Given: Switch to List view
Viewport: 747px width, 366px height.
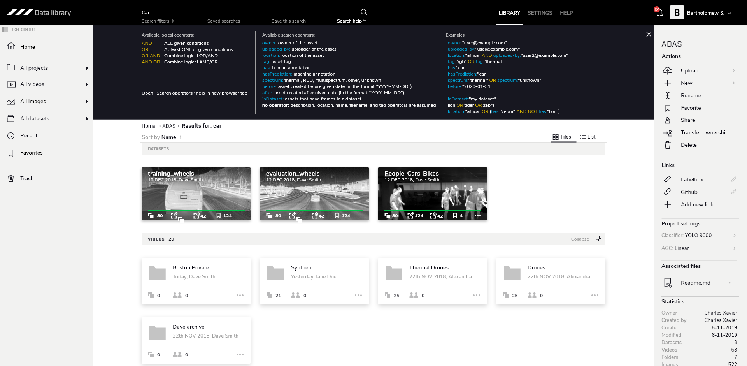Looking at the screenshot, I should (587, 137).
